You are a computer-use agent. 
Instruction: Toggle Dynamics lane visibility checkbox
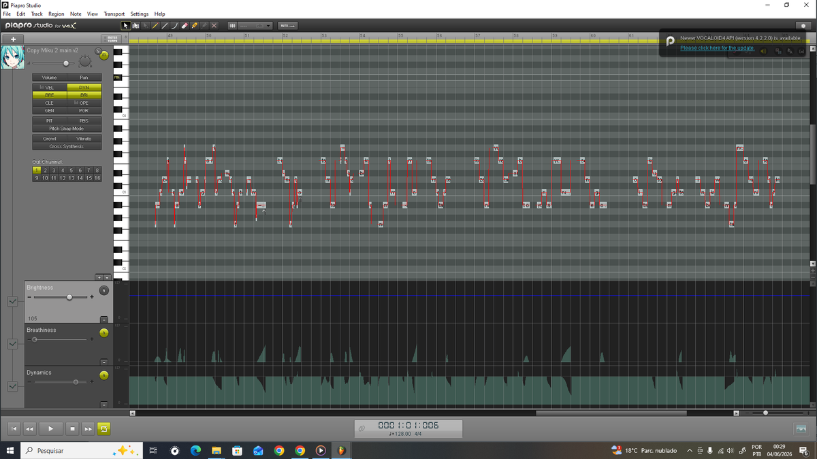(12, 386)
